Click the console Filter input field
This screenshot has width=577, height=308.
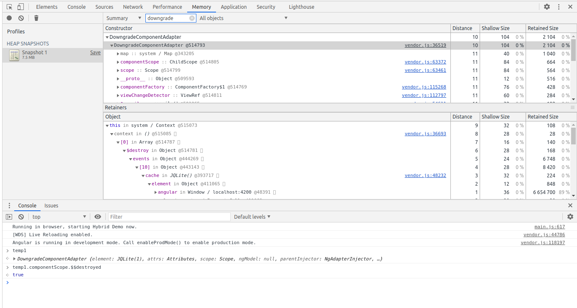click(x=169, y=217)
